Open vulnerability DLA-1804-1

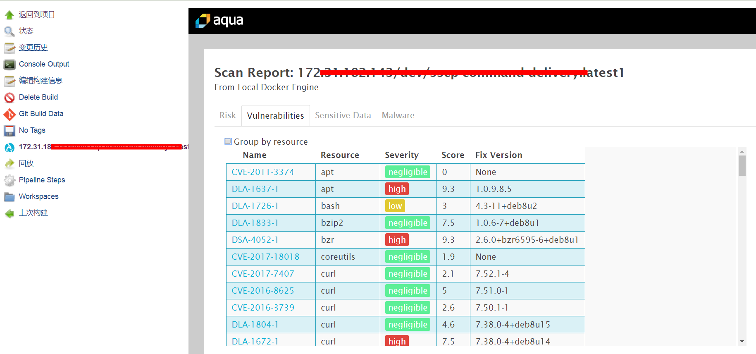click(255, 325)
